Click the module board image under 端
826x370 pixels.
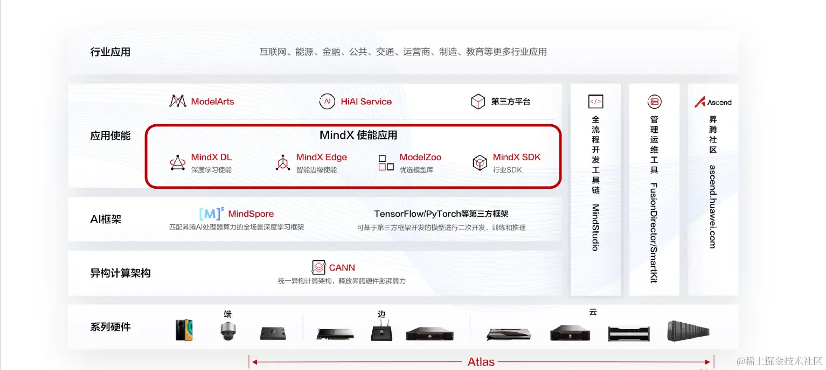tap(273, 333)
